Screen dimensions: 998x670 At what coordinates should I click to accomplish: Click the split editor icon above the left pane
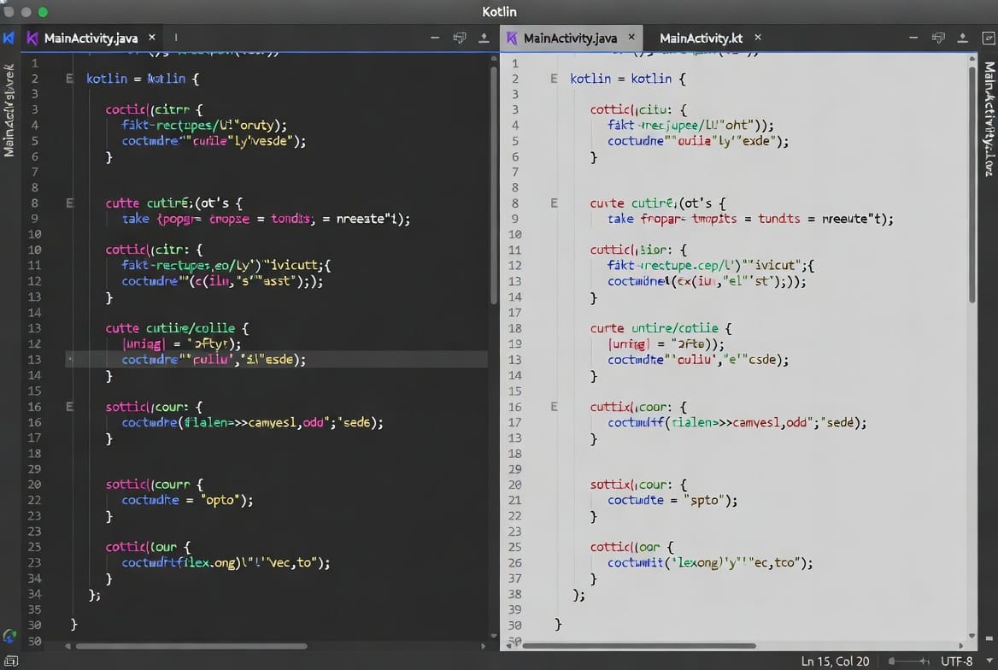point(460,38)
